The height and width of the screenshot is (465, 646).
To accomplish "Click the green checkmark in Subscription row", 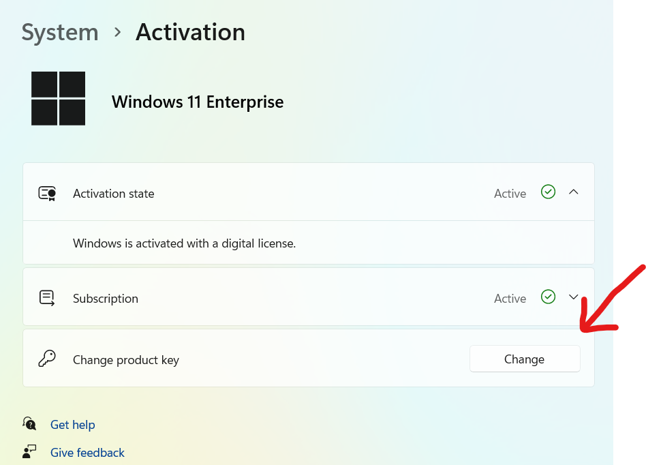I will click(x=548, y=297).
